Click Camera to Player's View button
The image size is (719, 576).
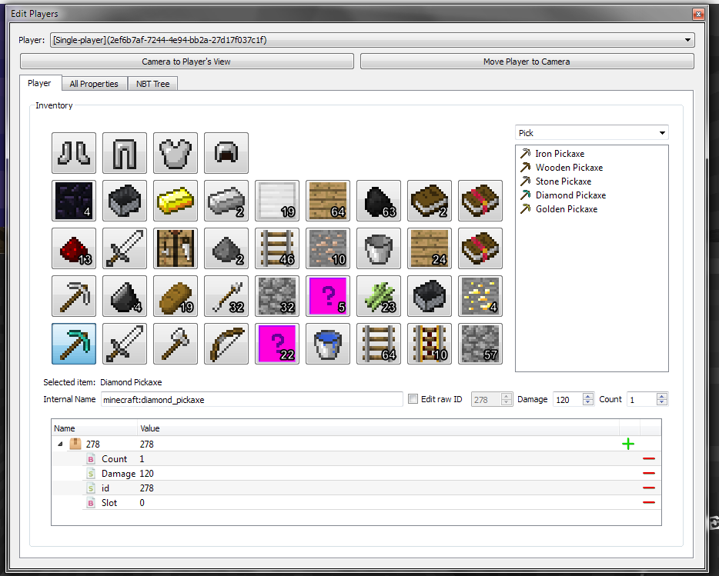tap(186, 62)
